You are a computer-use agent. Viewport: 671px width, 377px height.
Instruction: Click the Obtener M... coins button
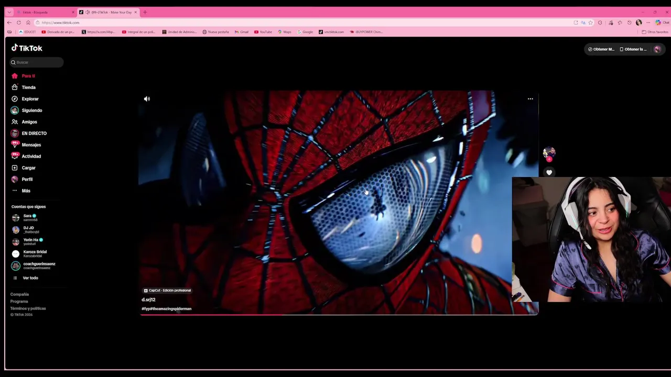tap(601, 49)
